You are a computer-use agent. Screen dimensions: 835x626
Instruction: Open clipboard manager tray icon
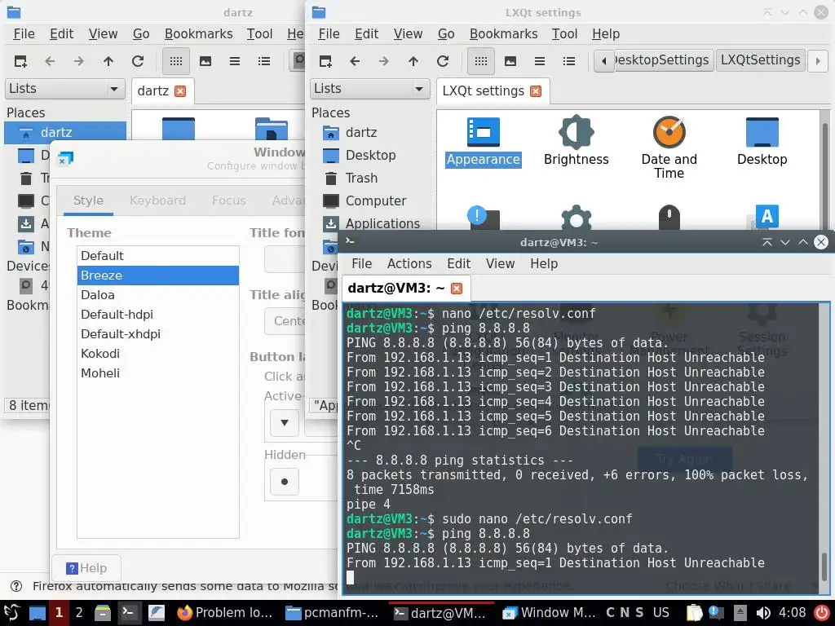[694, 613]
